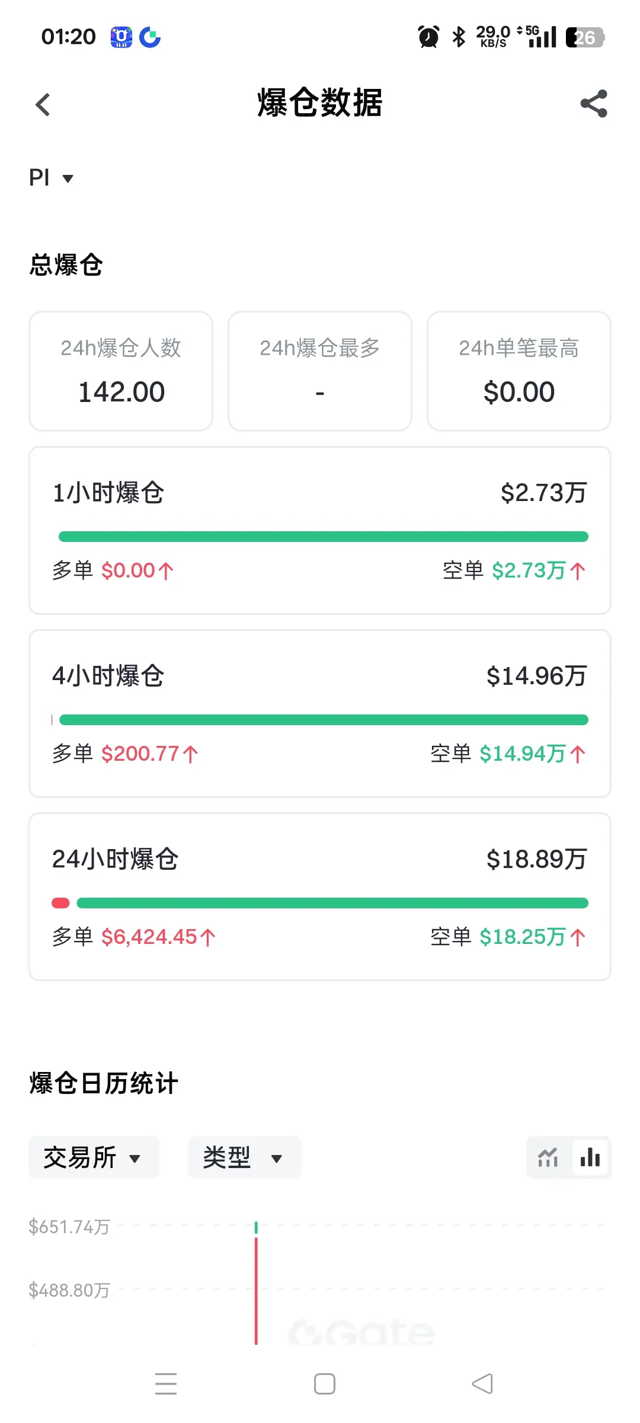Tap the alarm clock status icon
The image size is (640, 1423).
coord(428,37)
